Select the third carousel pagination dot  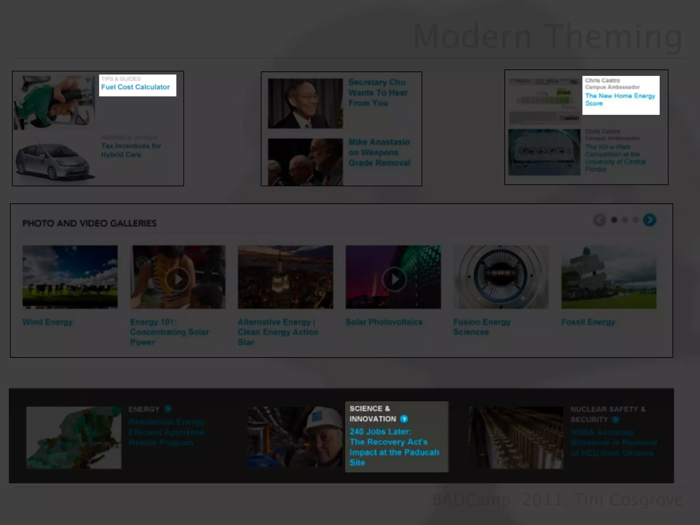(x=636, y=220)
